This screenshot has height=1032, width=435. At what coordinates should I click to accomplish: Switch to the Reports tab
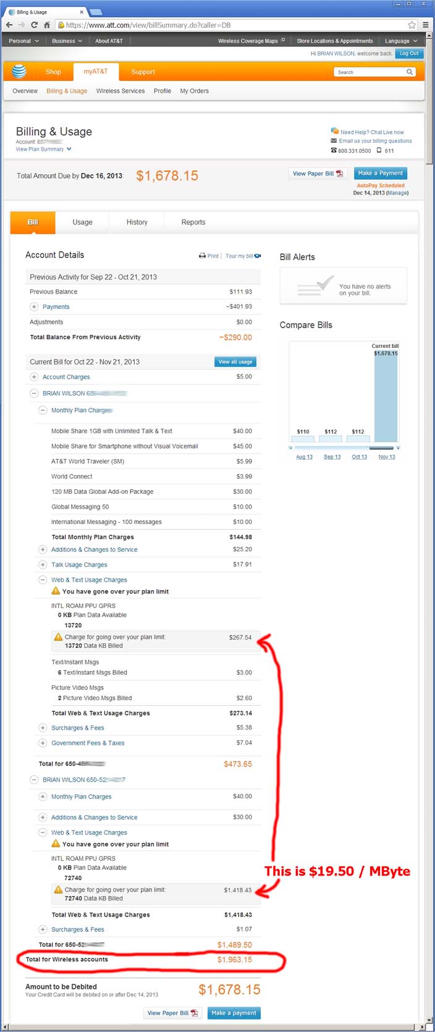[193, 222]
